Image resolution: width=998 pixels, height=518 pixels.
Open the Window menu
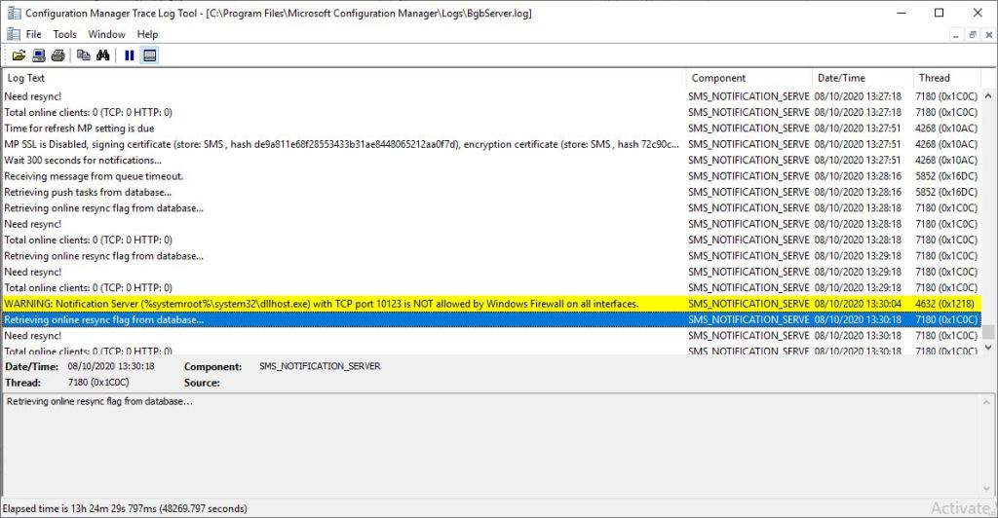(106, 34)
